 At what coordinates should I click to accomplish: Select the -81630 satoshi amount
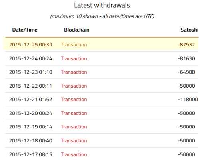point(186,58)
